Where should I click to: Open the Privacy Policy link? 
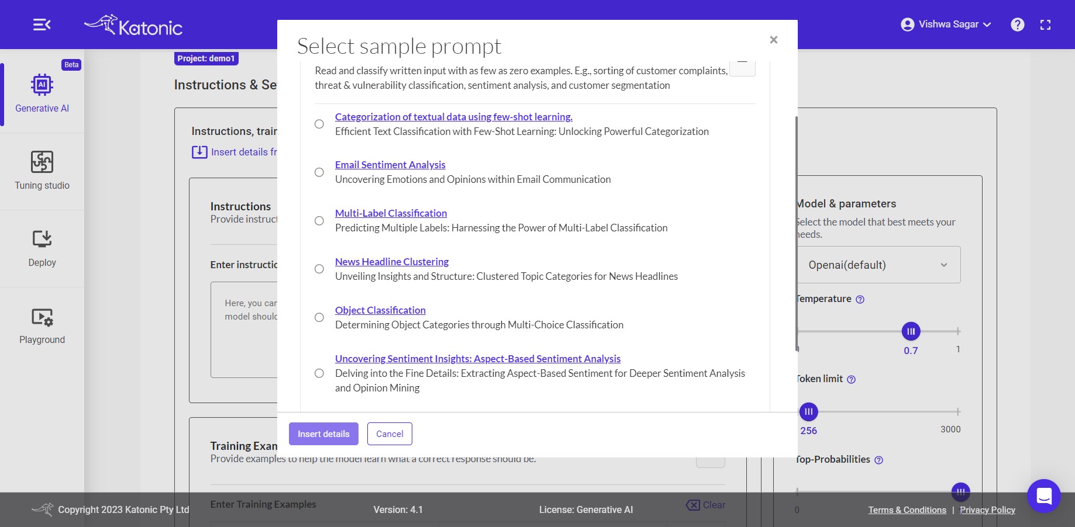click(x=987, y=510)
